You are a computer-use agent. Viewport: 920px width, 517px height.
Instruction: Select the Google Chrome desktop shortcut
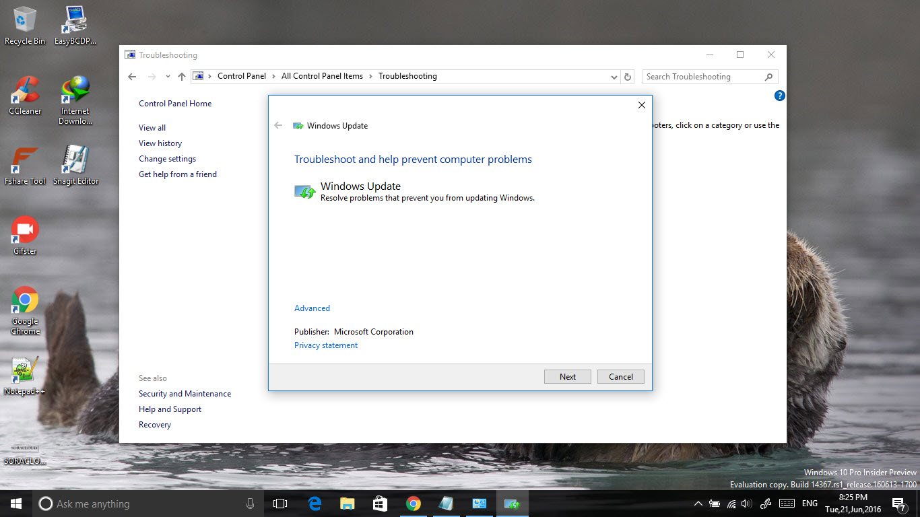(x=25, y=310)
